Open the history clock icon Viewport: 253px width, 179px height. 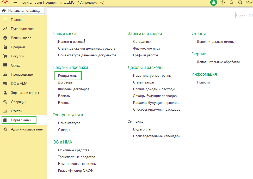[223, 3]
